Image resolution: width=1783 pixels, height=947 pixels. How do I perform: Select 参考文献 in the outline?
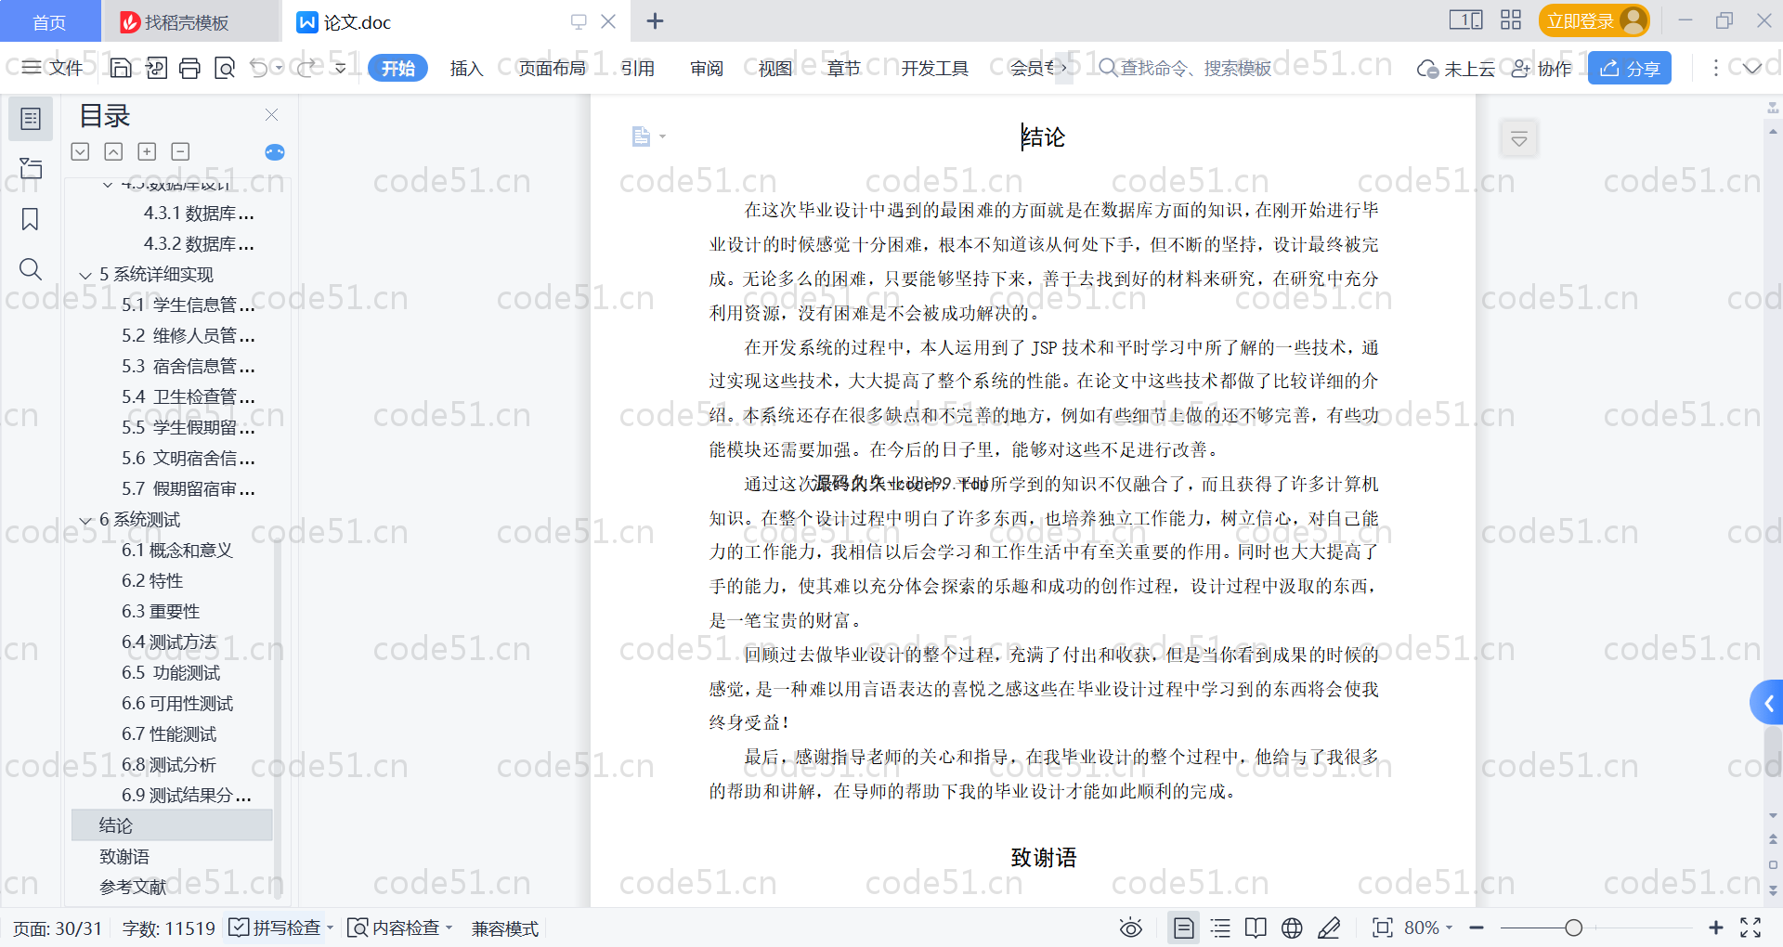click(133, 887)
